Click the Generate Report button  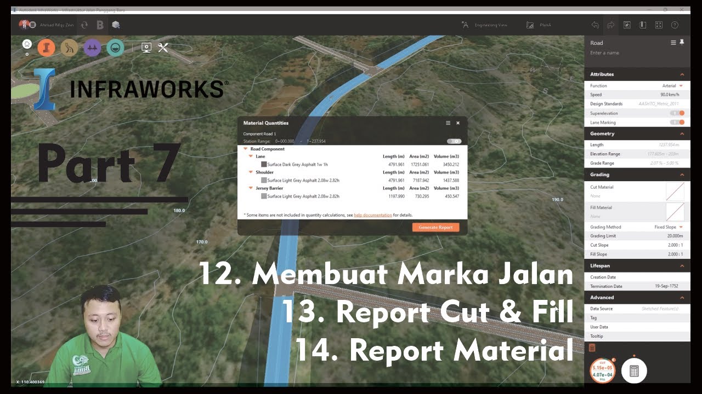coord(435,227)
